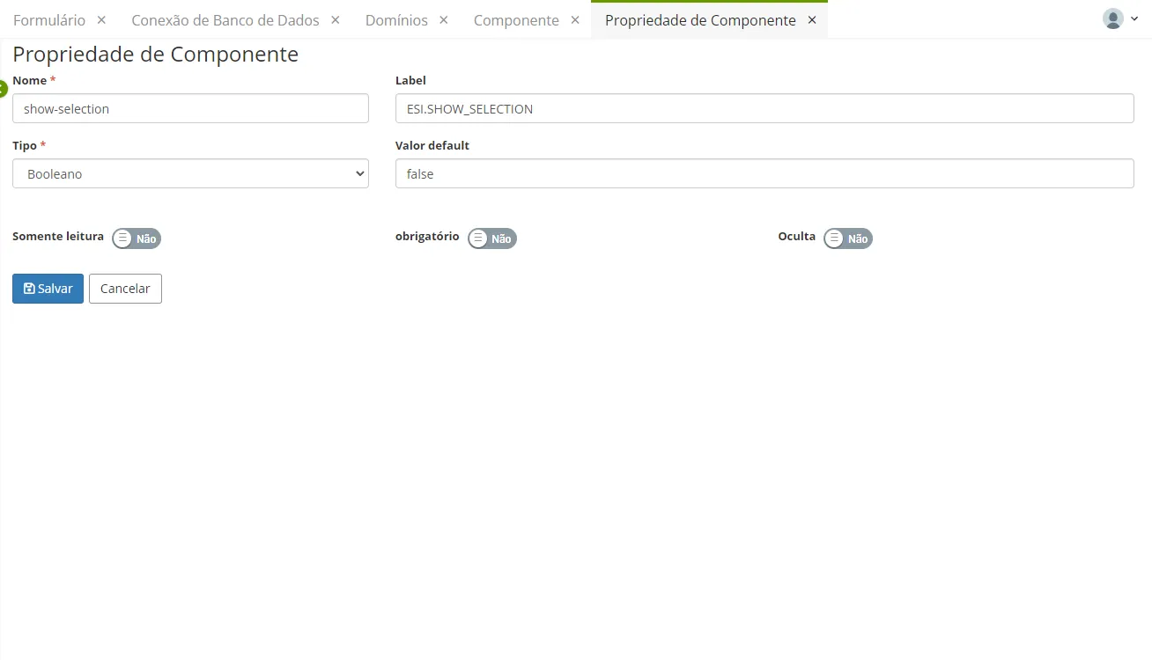
Task: Toggle the Oculta switch
Action: tap(848, 238)
